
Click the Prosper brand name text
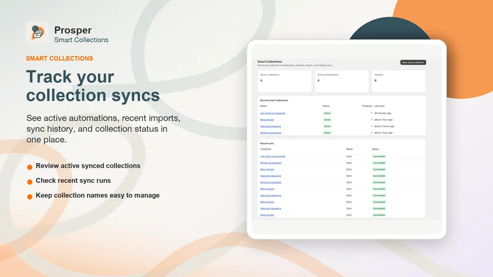point(73,30)
